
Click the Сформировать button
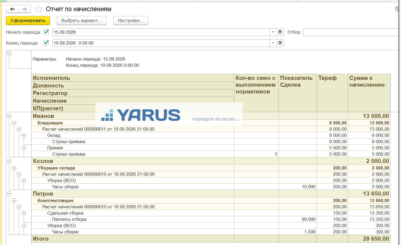coord(28,21)
